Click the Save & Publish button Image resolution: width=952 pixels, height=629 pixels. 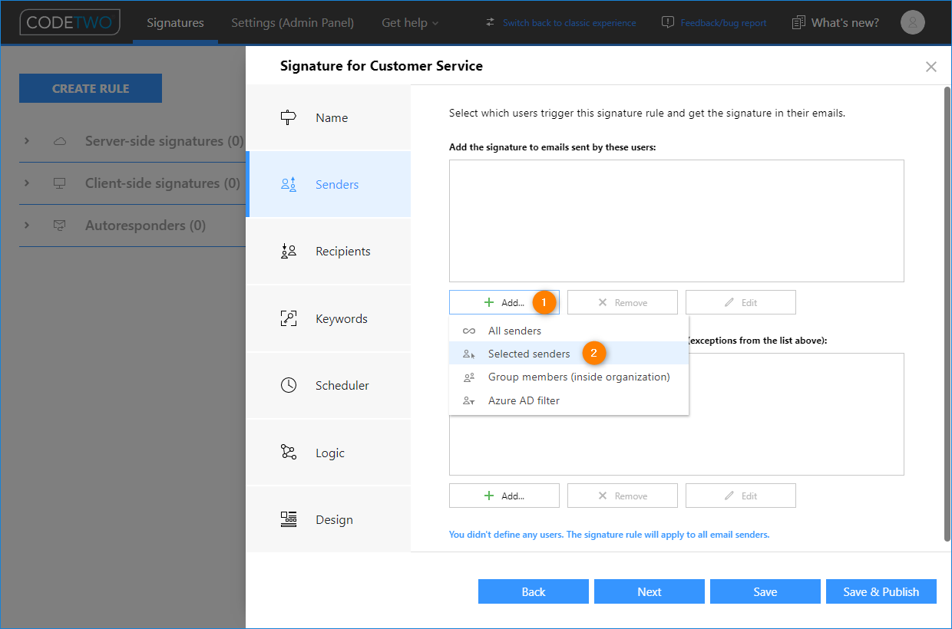[881, 591]
